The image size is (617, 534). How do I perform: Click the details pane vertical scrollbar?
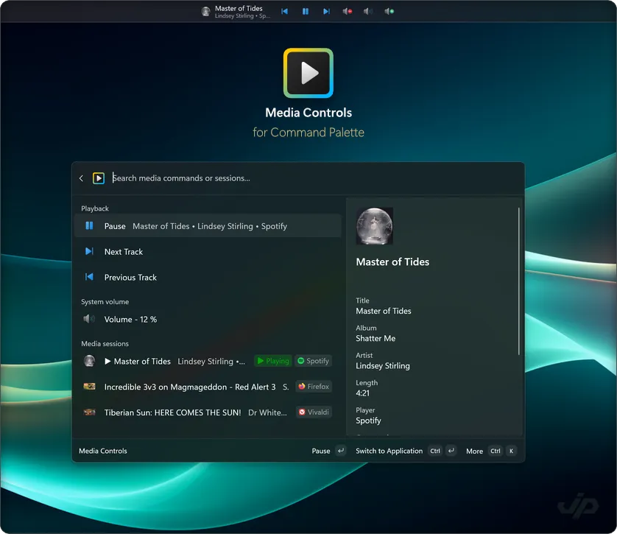518,281
